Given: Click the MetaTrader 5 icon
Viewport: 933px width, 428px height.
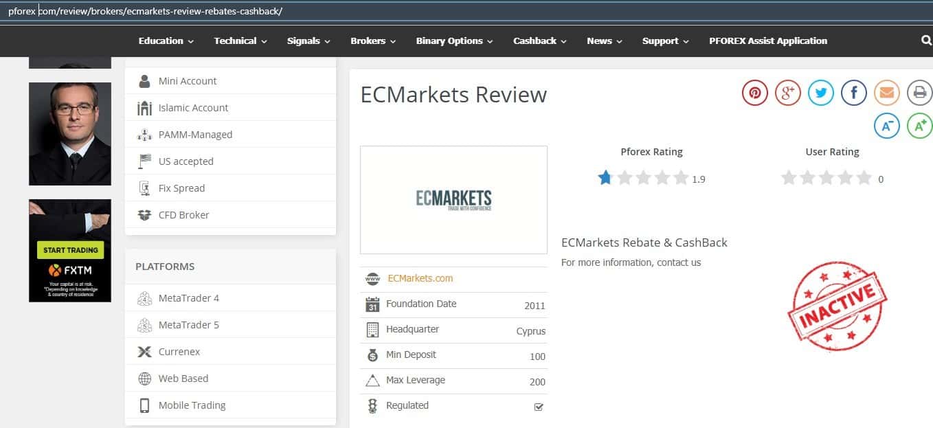Looking at the screenshot, I should (x=144, y=325).
